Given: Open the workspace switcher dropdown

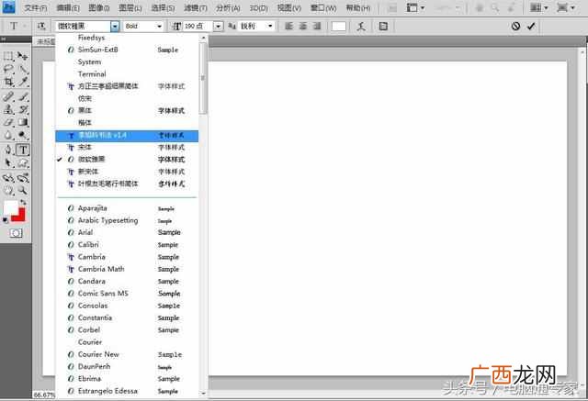Looking at the screenshot, I should [539, 7].
